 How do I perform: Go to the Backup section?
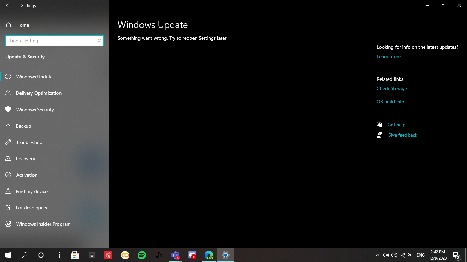[x=55, y=126]
